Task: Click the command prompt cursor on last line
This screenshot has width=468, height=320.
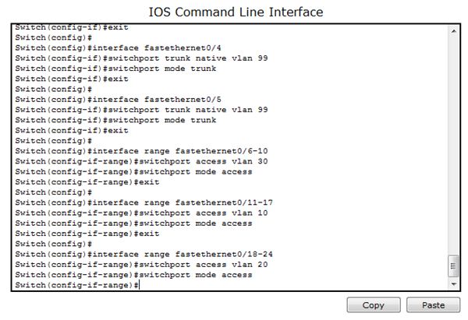Action: pyautogui.click(x=139, y=285)
